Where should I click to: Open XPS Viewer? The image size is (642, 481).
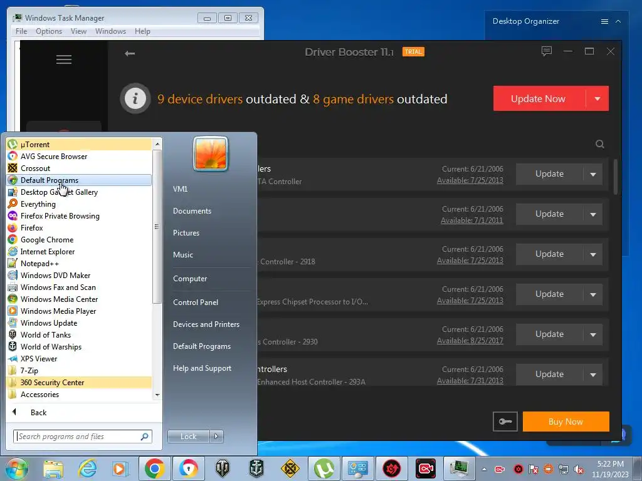pyautogui.click(x=79, y=358)
